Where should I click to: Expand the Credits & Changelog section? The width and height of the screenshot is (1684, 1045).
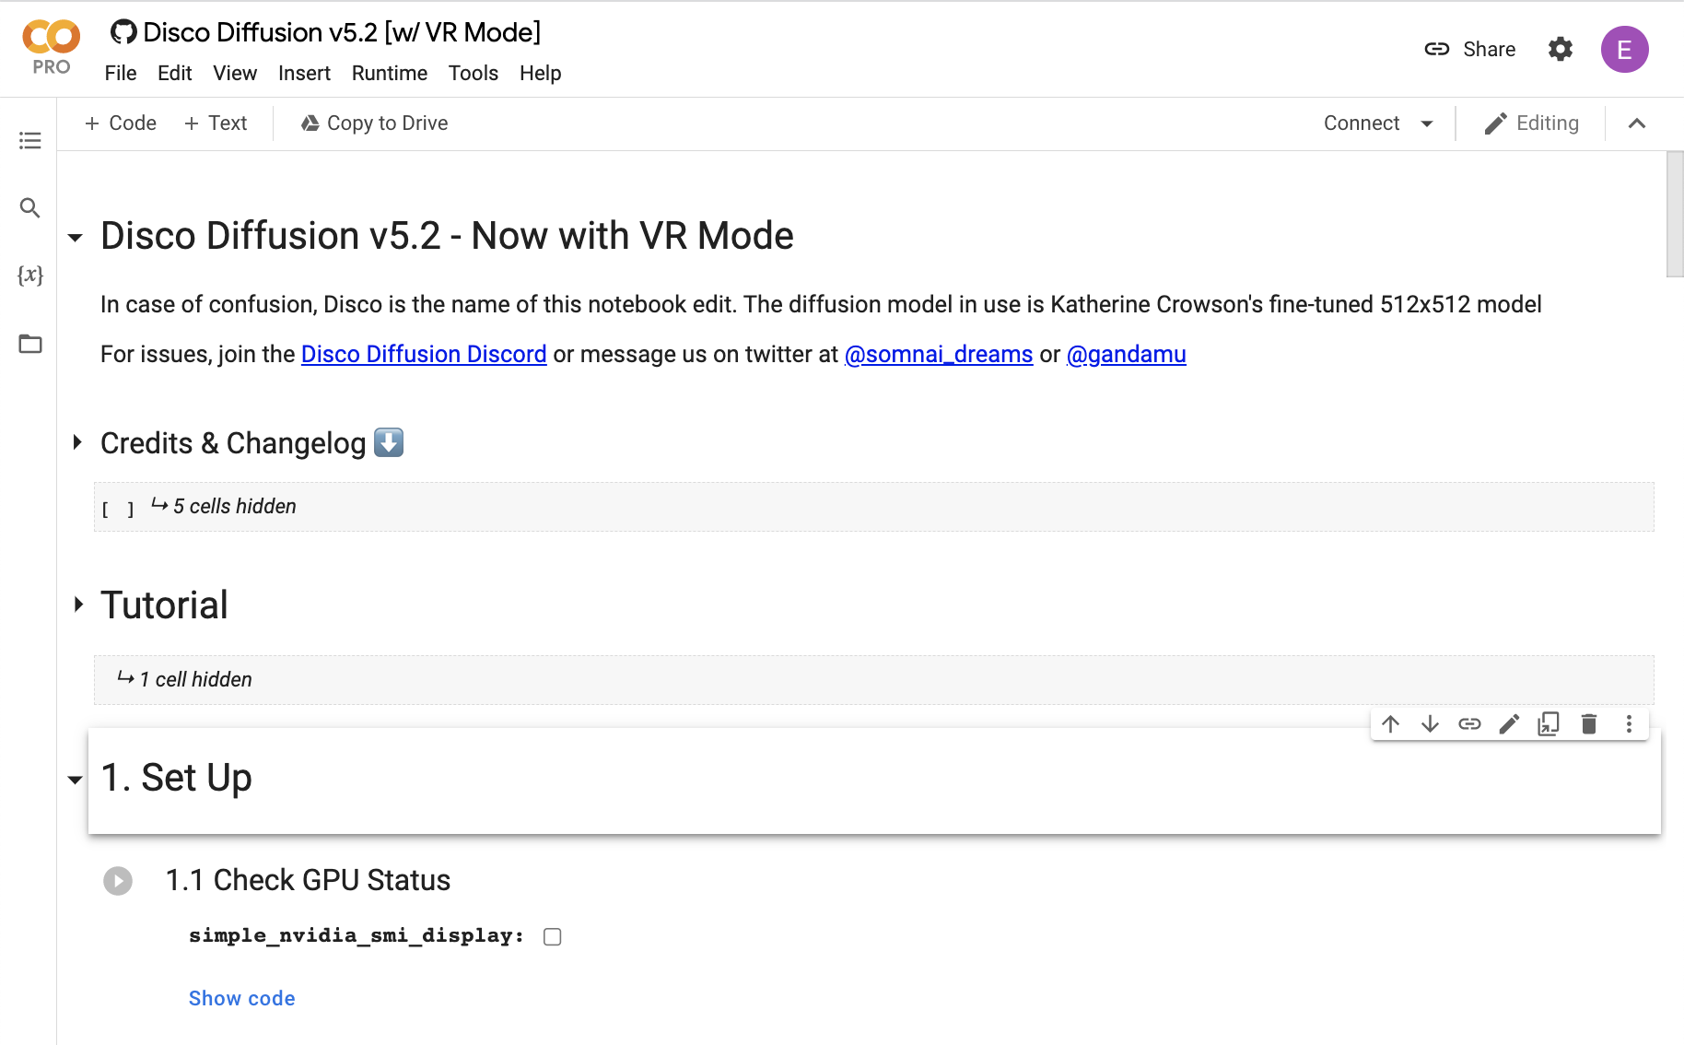78,442
